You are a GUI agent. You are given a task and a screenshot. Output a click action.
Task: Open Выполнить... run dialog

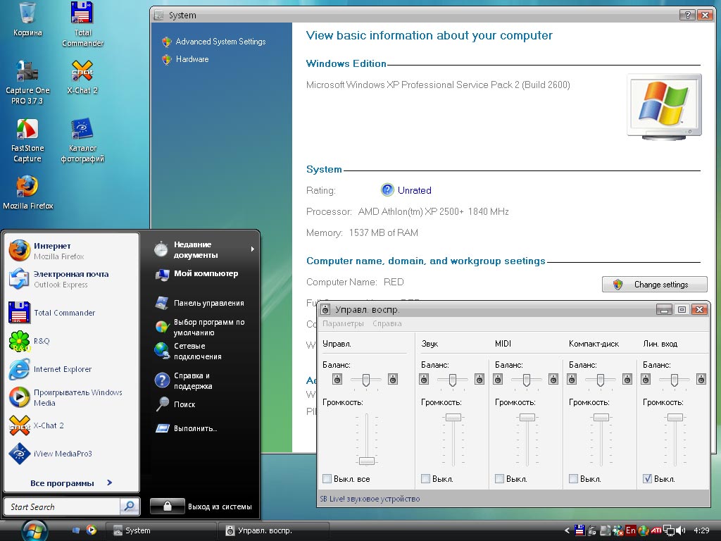[186, 428]
